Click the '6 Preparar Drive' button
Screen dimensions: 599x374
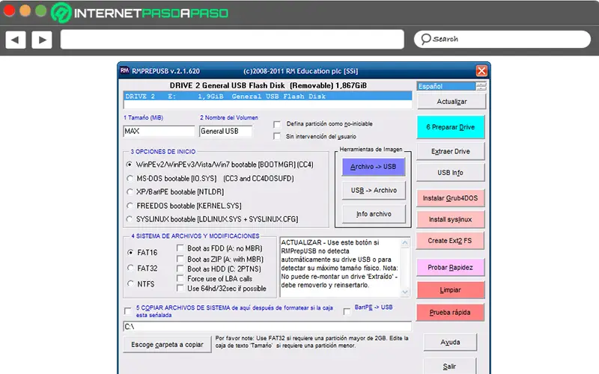(x=451, y=127)
